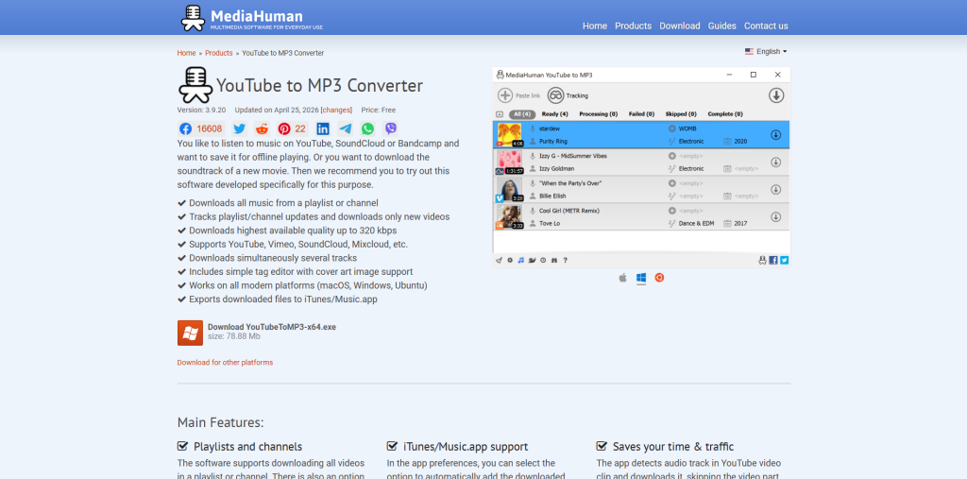The image size is (967, 479).
Task: Click the Saves your time & traffic heading
Action: (673, 446)
